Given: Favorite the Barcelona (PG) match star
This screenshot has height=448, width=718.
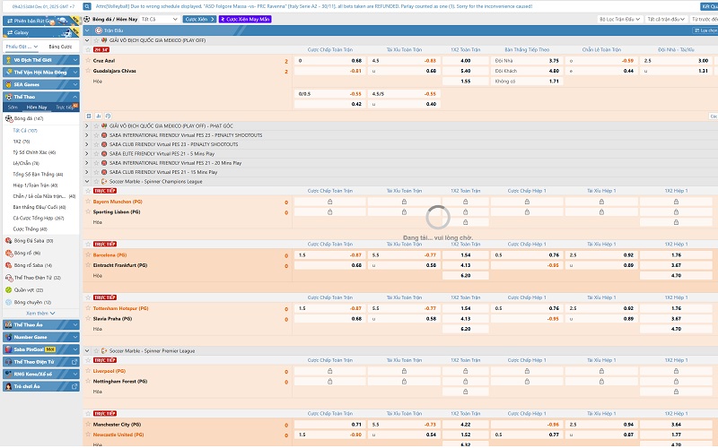Looking at the screenshot, I should 89,254.
